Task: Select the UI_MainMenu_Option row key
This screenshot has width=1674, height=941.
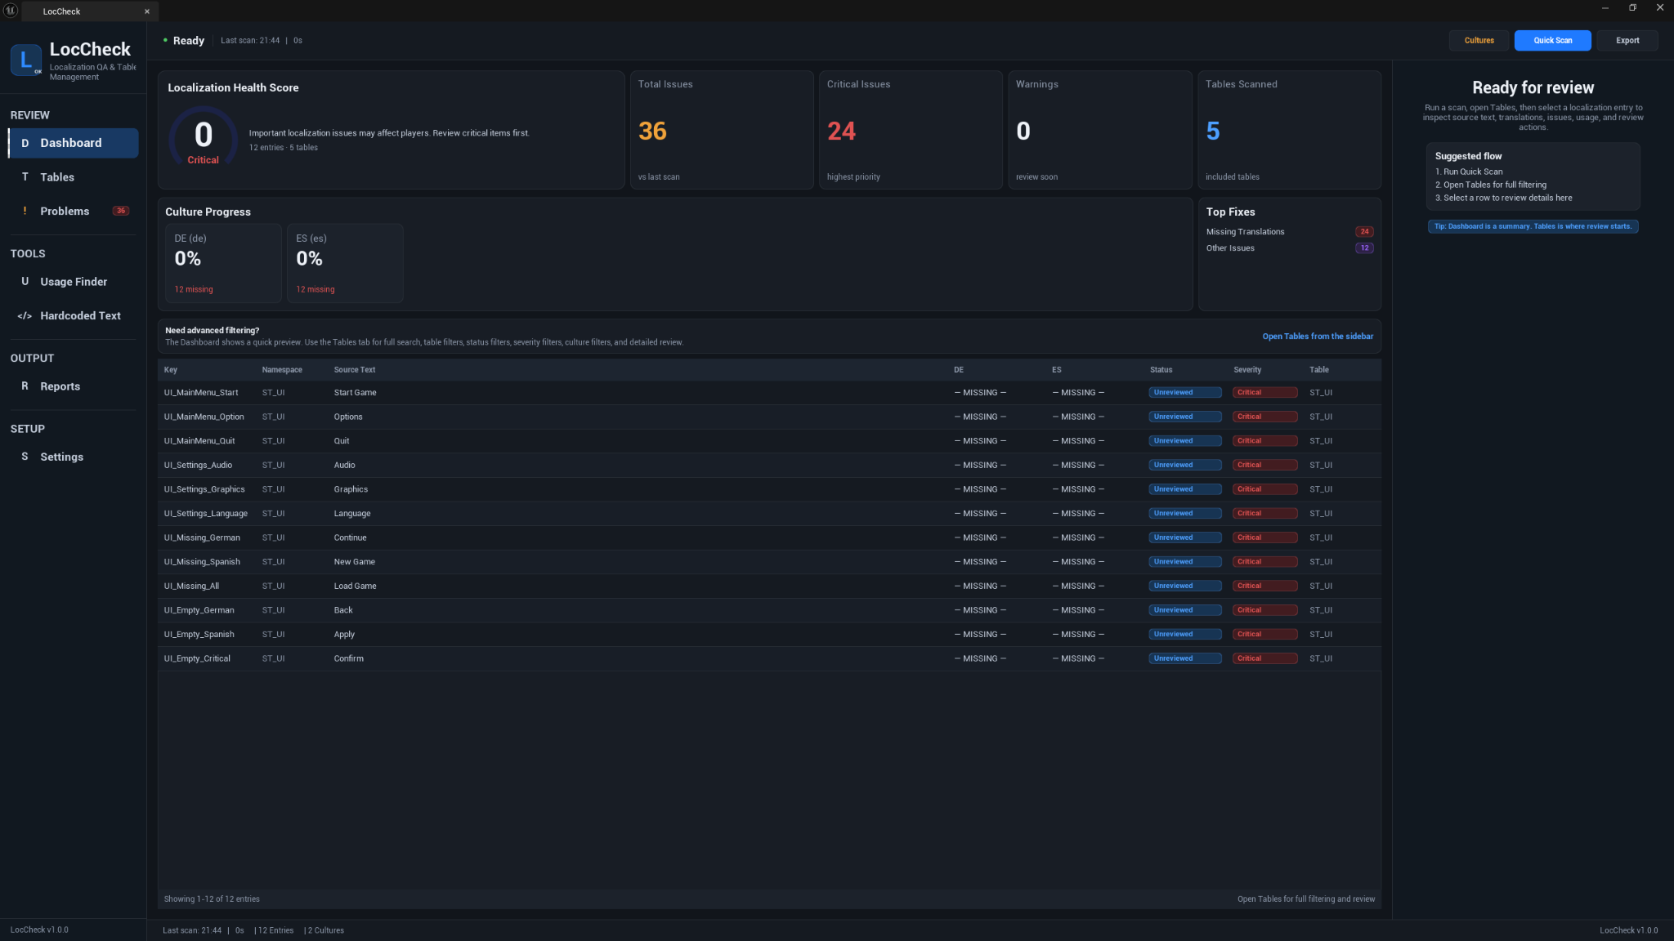Action: pyautogui.click(x=204, y=417)
